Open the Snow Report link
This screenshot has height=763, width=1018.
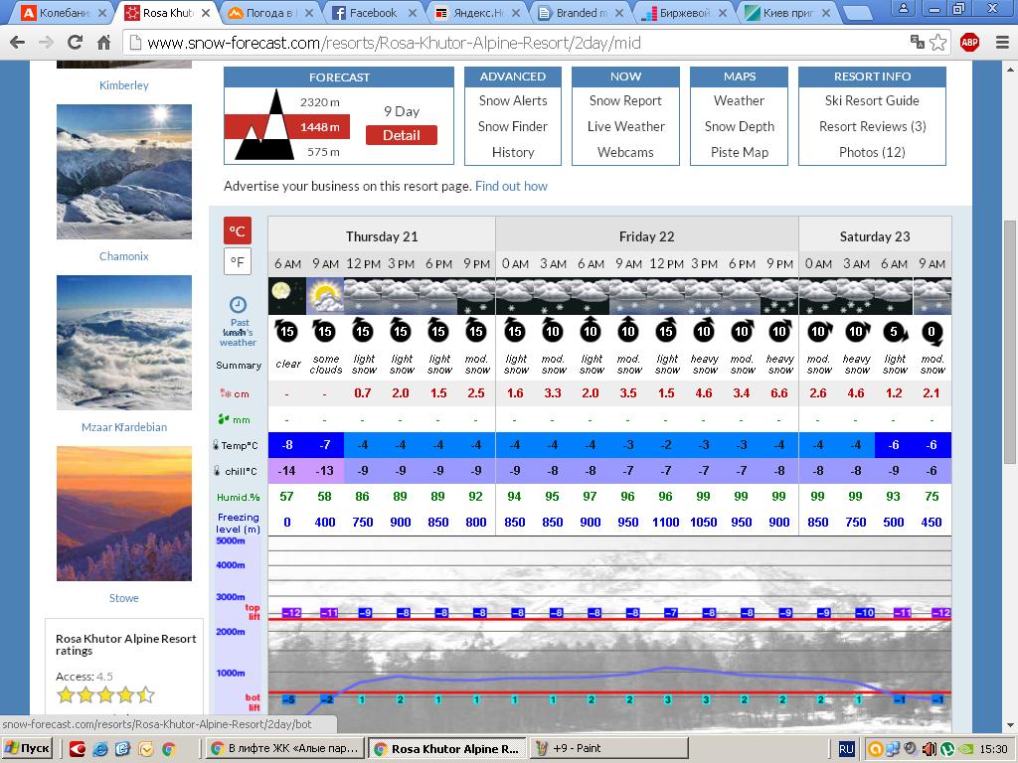(625, 100)
